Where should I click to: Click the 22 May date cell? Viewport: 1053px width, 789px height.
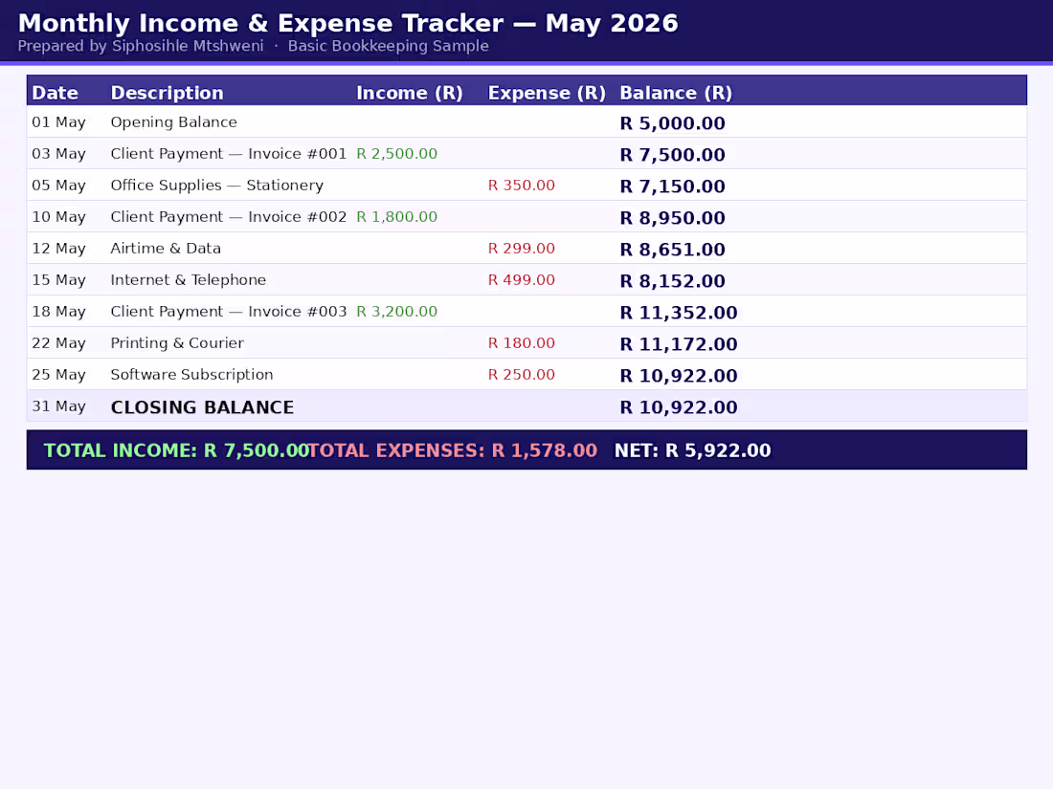click(59, 342)
